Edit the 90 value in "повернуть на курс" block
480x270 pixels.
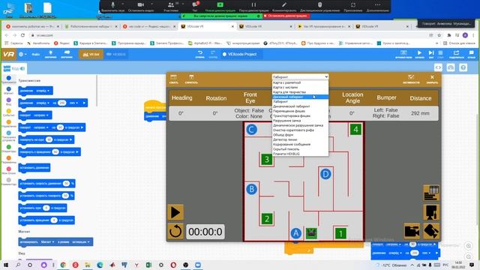click(x=49, y=139)
